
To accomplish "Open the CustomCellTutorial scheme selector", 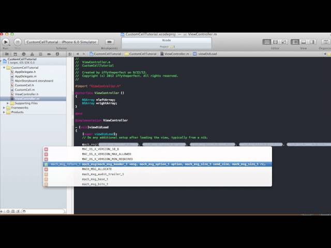I will 42,42.
